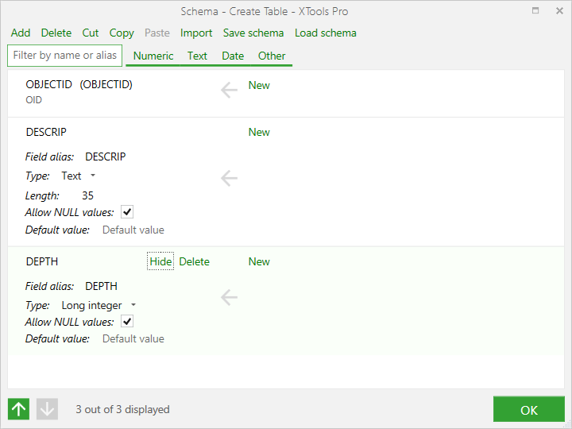Click the left arrow in DEPTH row
The height and width of the screenshot is (429, 572).
pos(229,297)
